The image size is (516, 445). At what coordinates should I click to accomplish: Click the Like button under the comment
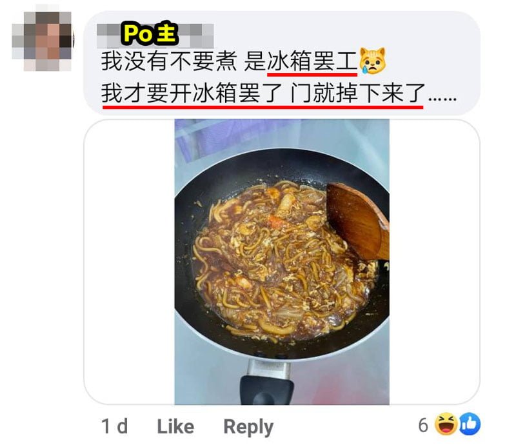(175, 426)
